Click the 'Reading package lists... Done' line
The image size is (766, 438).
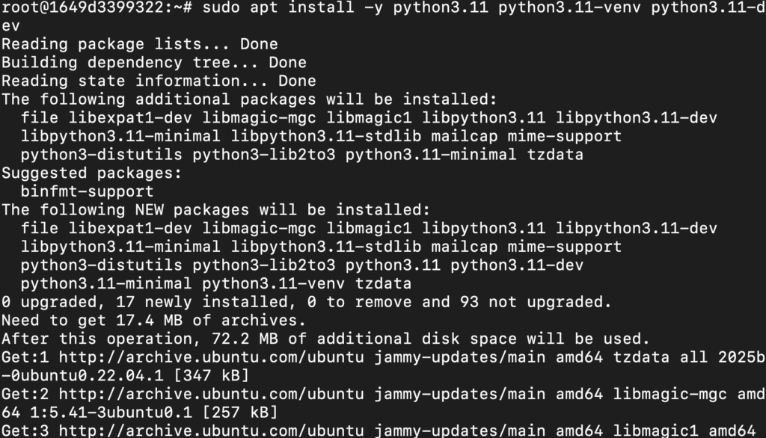pyautogui.click(x=140, y=44)
